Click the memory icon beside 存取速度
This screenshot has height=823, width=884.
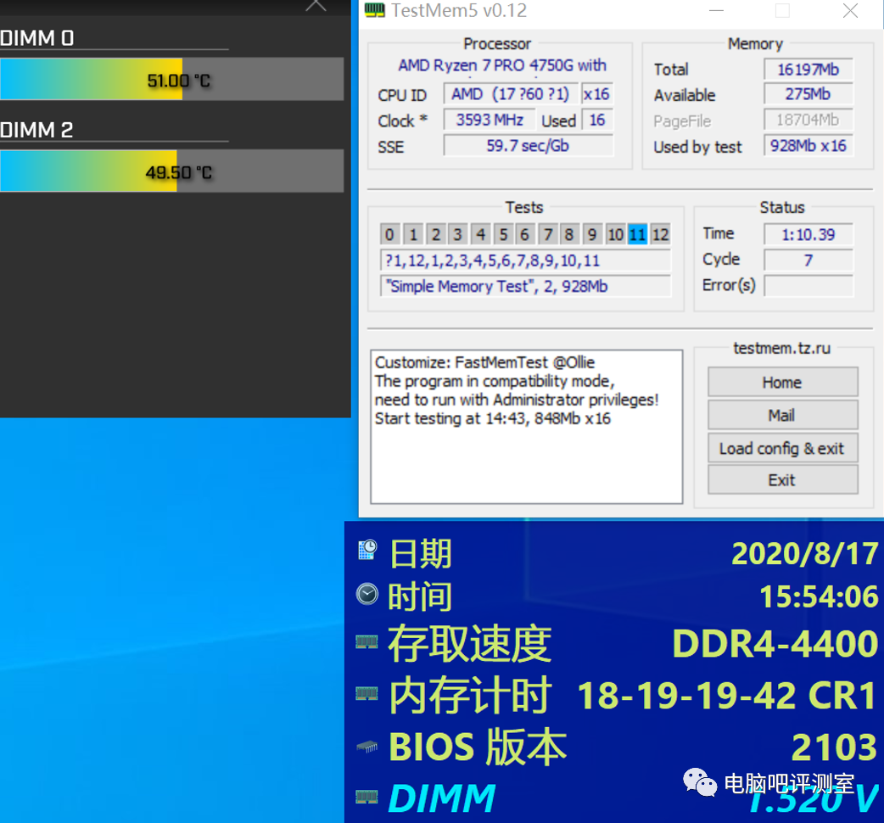click(366, 643)
